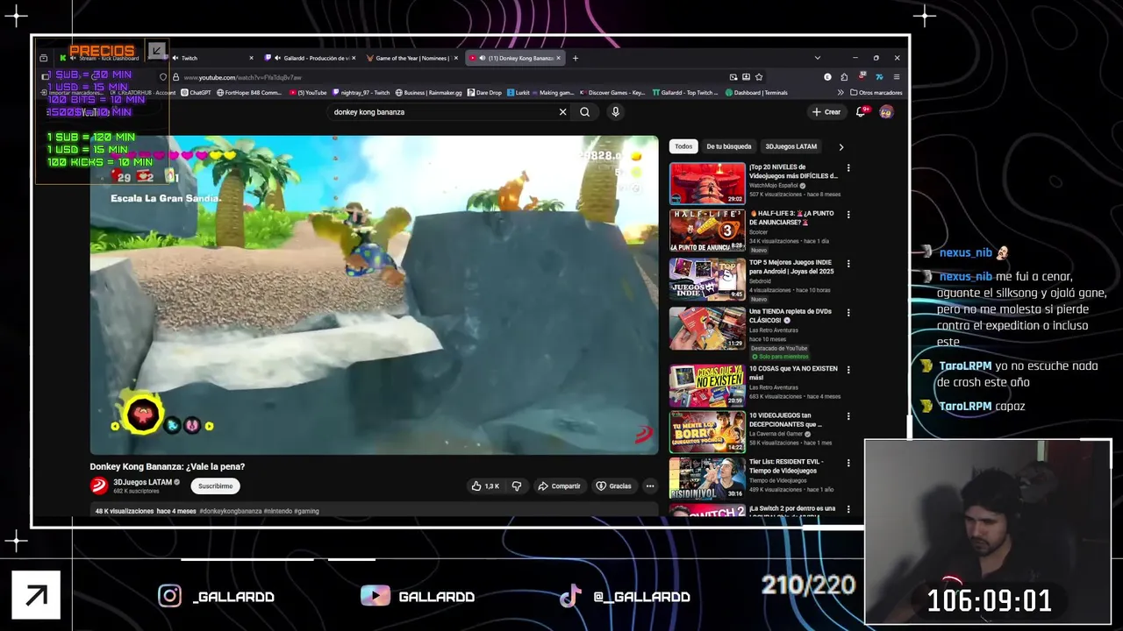Open Una TIENDA repleta de DVDs title
This screenshot has height=631, width=1123.
point(790,315)
